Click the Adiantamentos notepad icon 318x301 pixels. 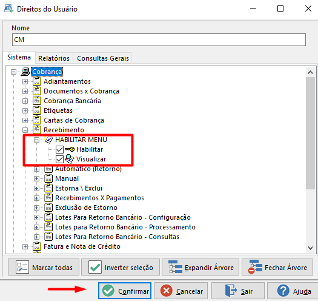37,81
